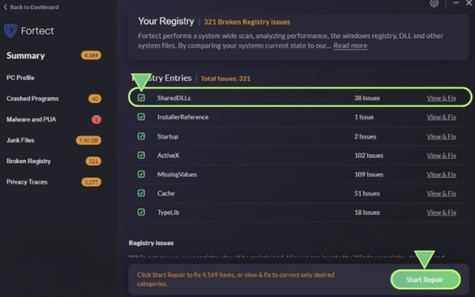Click the Start Repair button

tap(425, 280)
